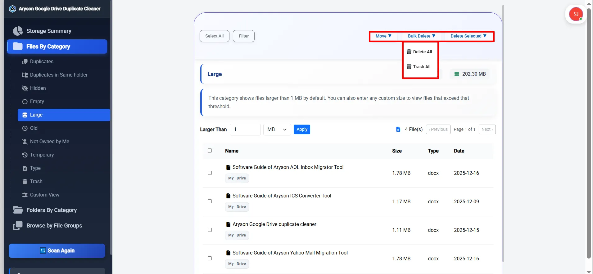593x274 pixels.
Task: Click the Type file icon in sidebar
Action: point(25,168)
